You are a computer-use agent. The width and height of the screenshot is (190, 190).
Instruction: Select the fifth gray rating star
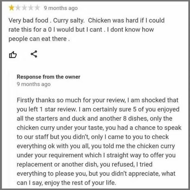point(37,8)
